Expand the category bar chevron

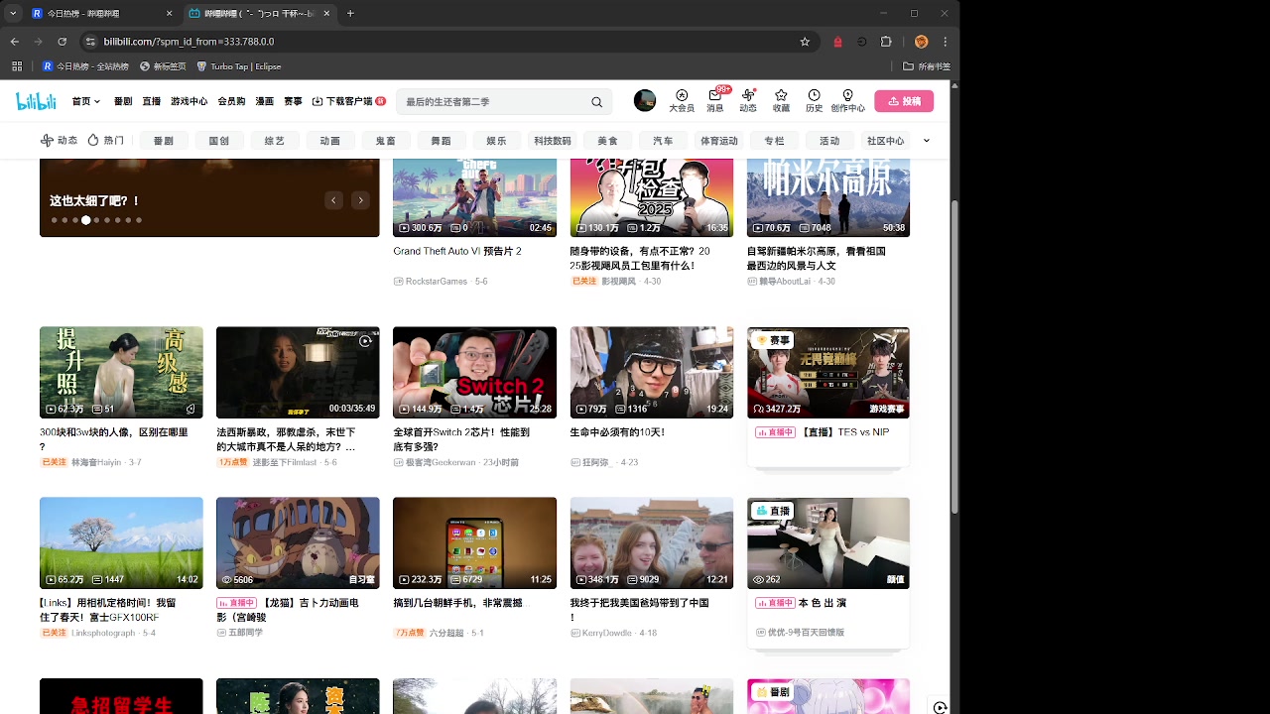927,141
